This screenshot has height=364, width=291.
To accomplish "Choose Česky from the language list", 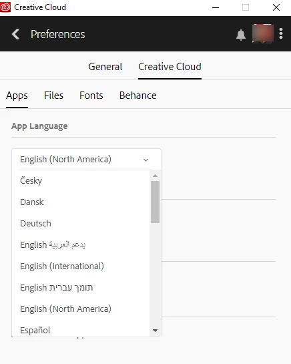I will [81, 180].
